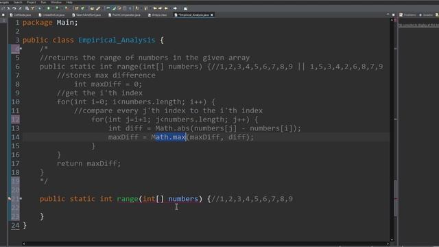Click line number 10 in the gutter
The height and width of the screenshot is (247, 439).
coord(15,102)
